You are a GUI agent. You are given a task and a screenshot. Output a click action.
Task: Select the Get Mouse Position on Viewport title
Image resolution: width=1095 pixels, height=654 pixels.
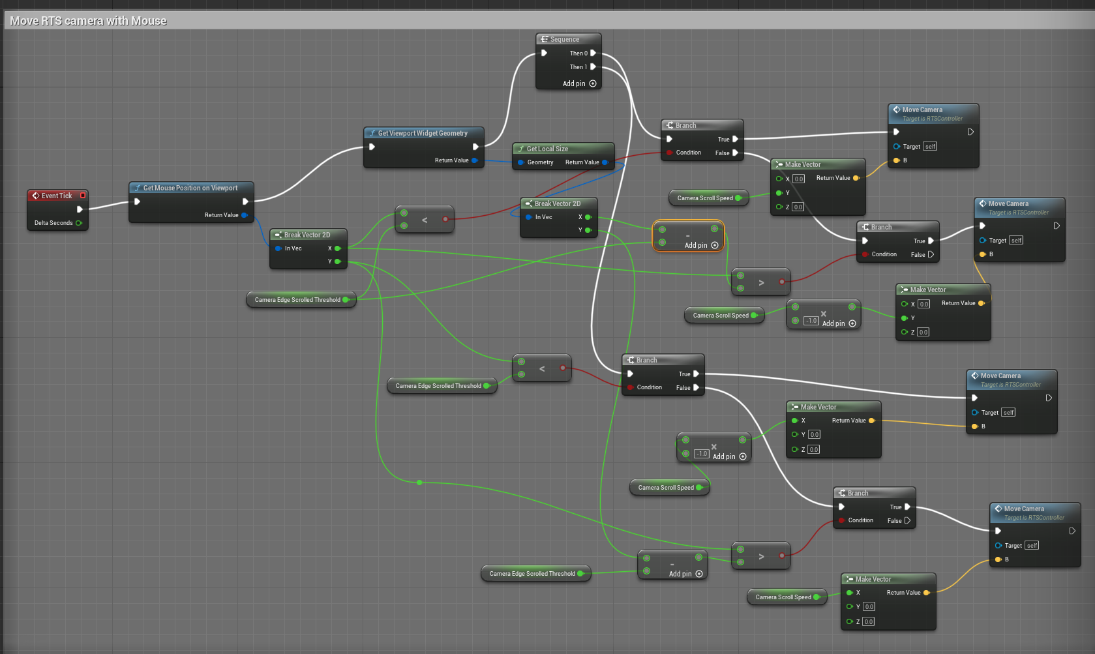point(190,188)
